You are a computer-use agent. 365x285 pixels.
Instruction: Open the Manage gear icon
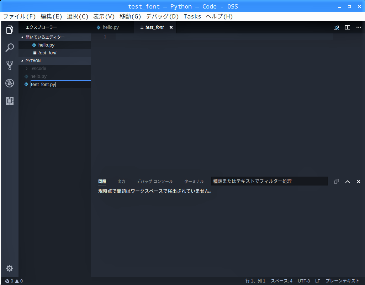coord(10,268)
